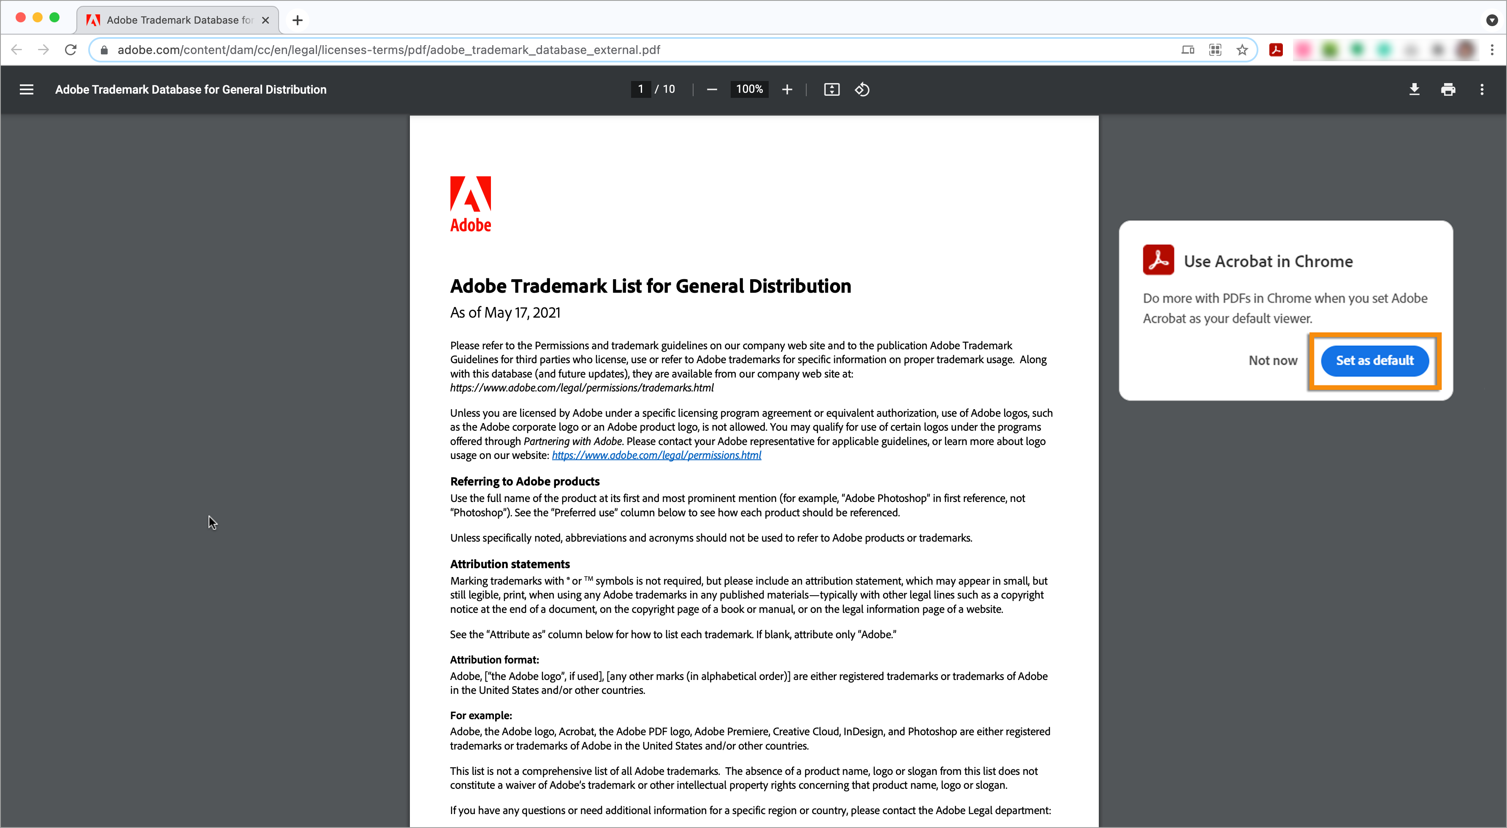The image size is (1507, 828).
Task: Click the Adobe Acrobat extension icon
Action: pos(1276,50)
